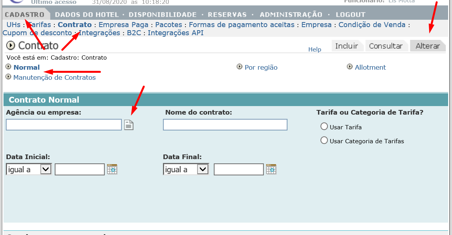This screenshot has width=452, height=235.
Task: Select the Normal contract type link
Action: click(26, 67)
